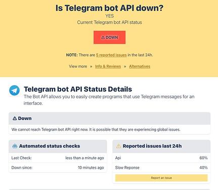Click the Slow Reponse 40% row
The height and width of the screenshot is (190, 218).
pos(161,168)
